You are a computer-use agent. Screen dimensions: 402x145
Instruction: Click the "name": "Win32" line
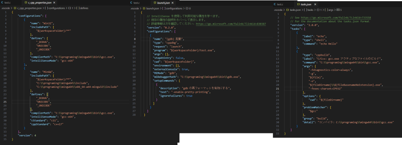[42, 23]
